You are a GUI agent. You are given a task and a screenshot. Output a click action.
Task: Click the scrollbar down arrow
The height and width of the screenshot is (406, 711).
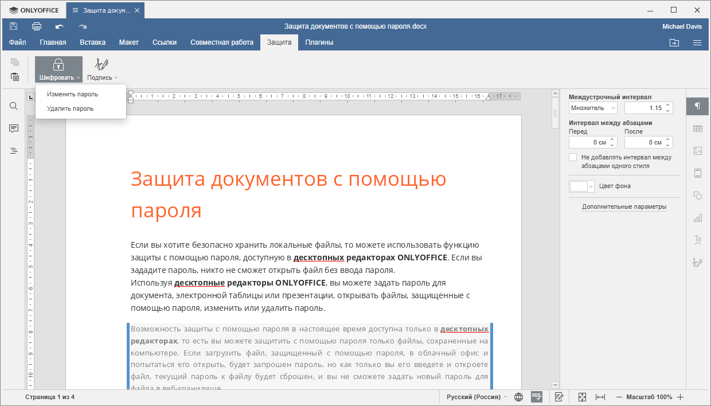pos(554,384)
